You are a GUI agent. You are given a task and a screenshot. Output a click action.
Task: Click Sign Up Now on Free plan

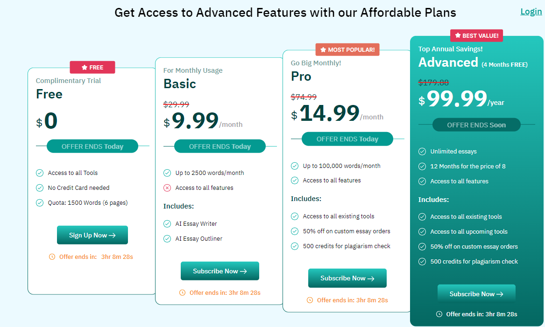(x=92, y=235)
